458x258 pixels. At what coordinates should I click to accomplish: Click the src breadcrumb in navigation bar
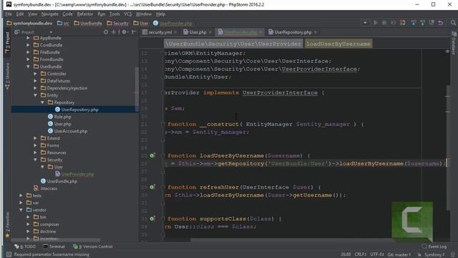[x=64, y=23]
